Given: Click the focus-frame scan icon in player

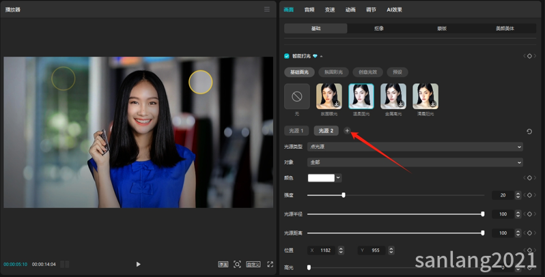Looking at the screenshot, I should [x=237, y=264].
